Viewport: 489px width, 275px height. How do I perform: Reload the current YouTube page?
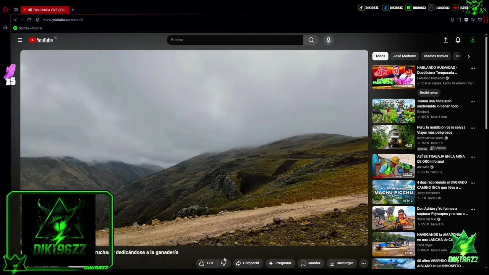tap(29, 19)
